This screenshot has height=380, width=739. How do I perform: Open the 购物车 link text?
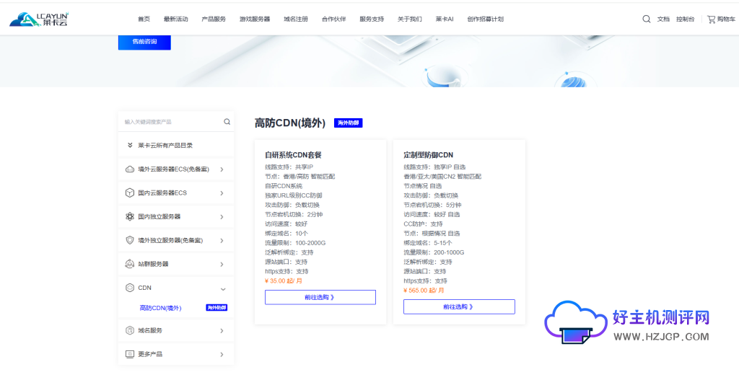click(x=726, y=19)
